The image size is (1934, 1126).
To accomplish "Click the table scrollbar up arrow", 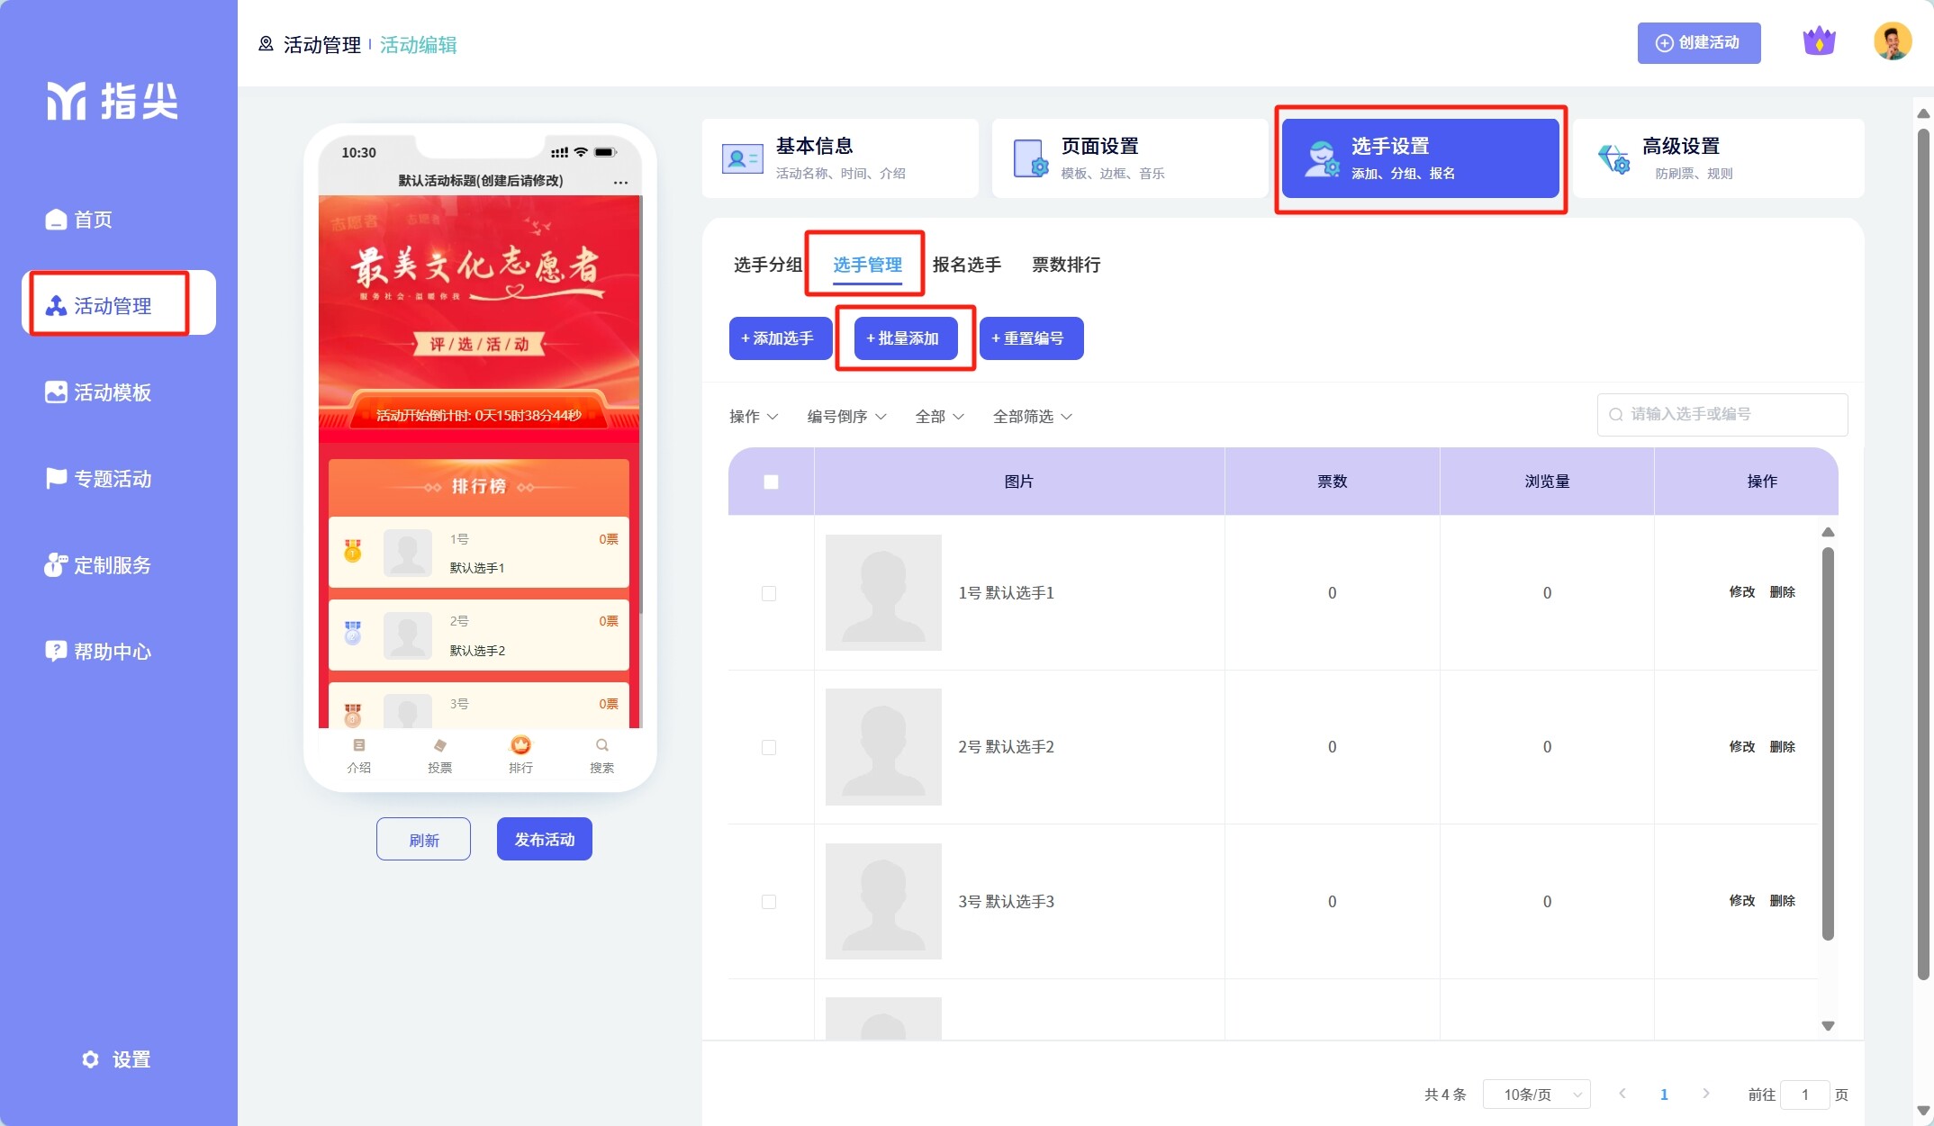I will (x=1828, y=532).
